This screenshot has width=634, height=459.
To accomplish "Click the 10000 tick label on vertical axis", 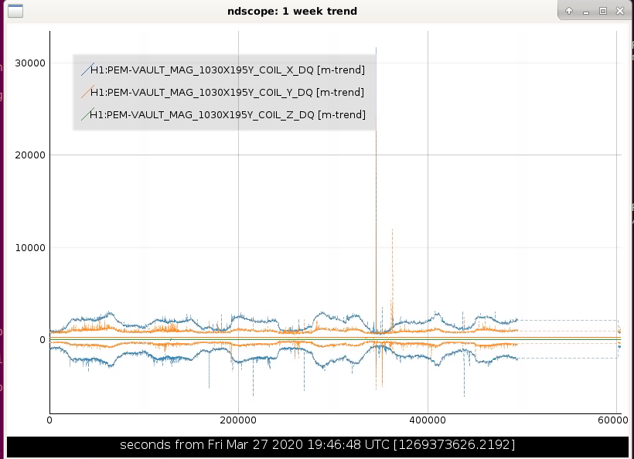I will pos(30,248).
